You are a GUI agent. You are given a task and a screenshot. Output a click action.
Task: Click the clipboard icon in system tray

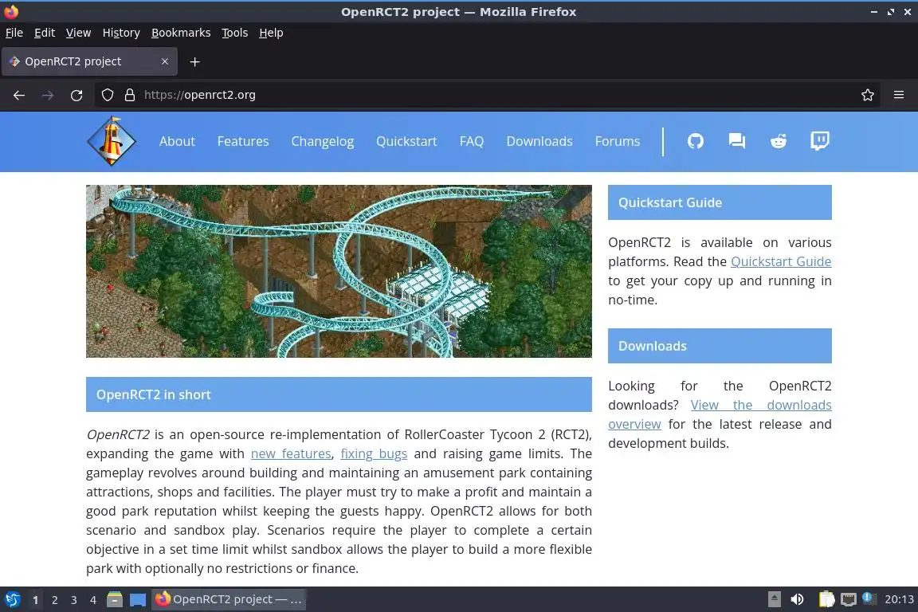[x=826, y=599]
